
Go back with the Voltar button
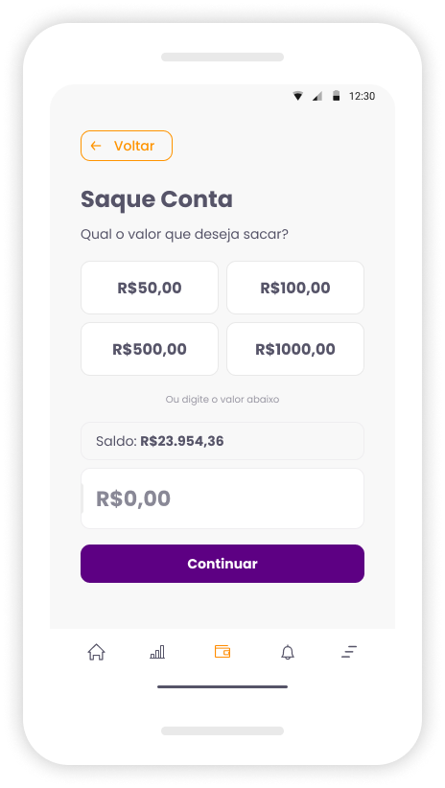[127, 146]
